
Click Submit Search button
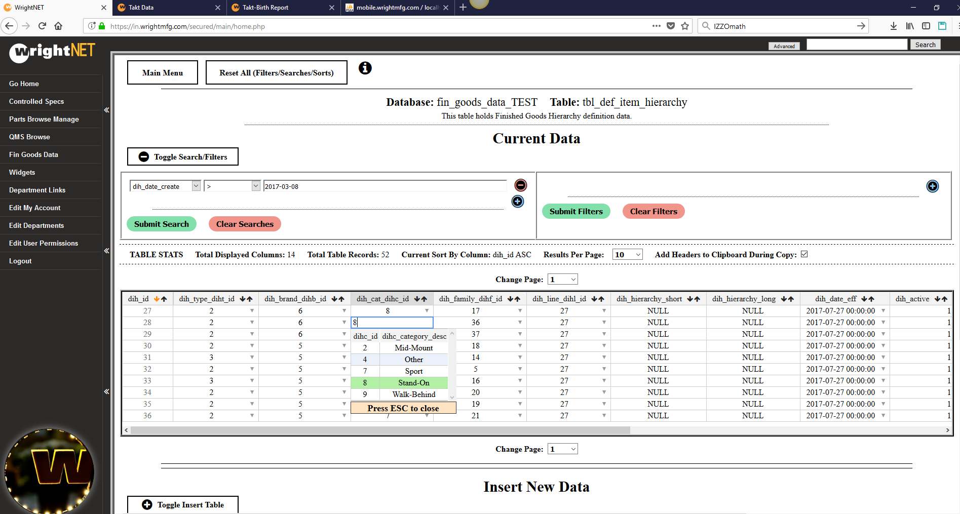coord(162,224)
